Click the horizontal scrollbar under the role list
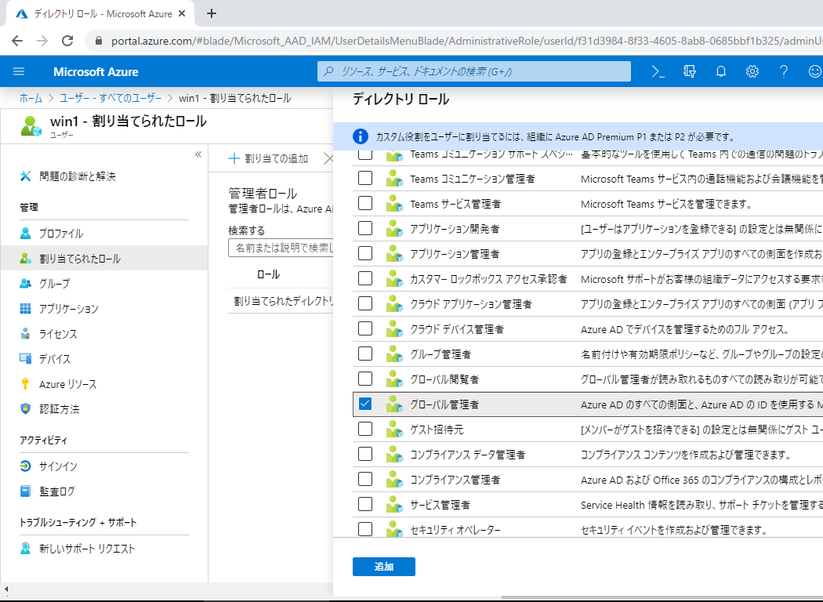This screenshot has width=823, height=602. [x=662, y=598]
